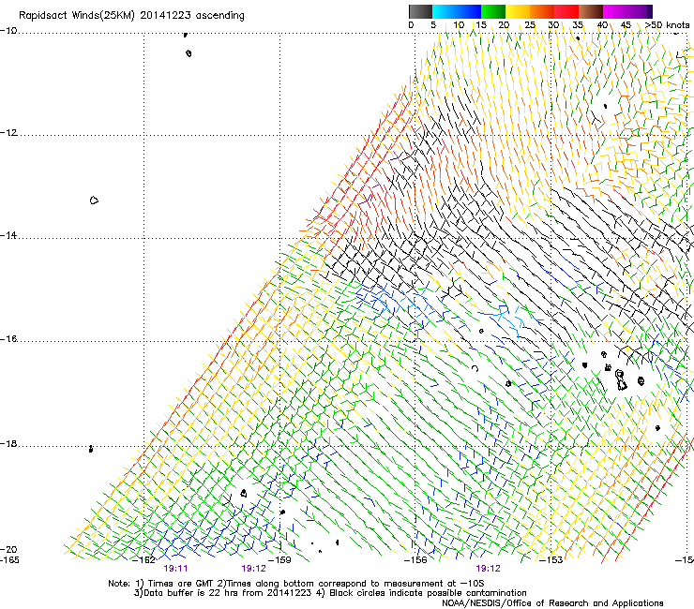Click the longitude label '-162'
The height and width of the screenshot is (609, 694).
click(143, 560)
